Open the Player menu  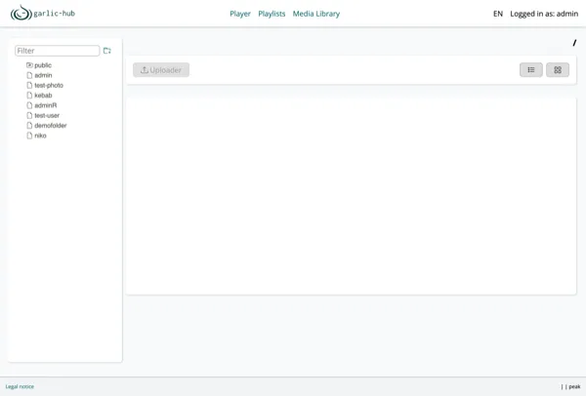click(x=240, y=14)
